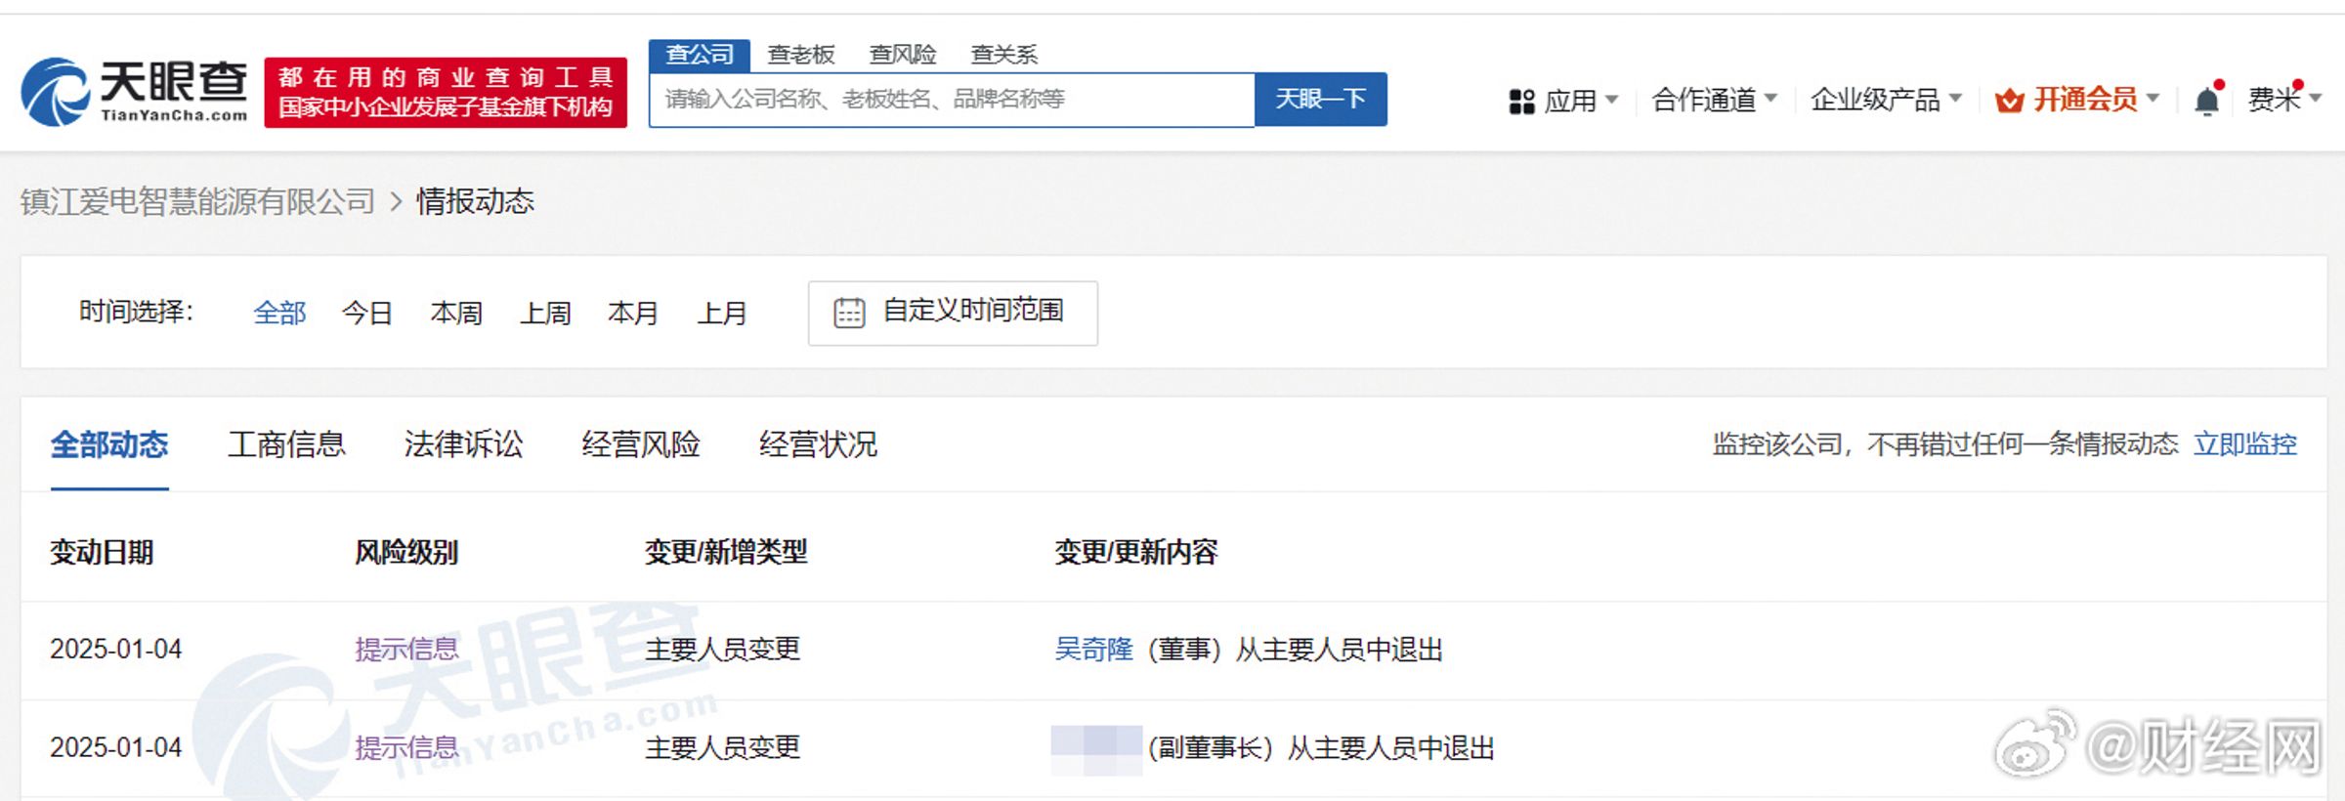The height and width of the screenshot is (801, 2345).
Task: Click 提示信息 in 副董事长 row
Action: point(406,748)
